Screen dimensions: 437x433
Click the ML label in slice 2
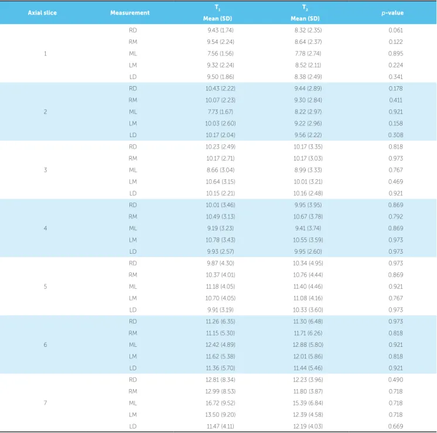(132, 112)
